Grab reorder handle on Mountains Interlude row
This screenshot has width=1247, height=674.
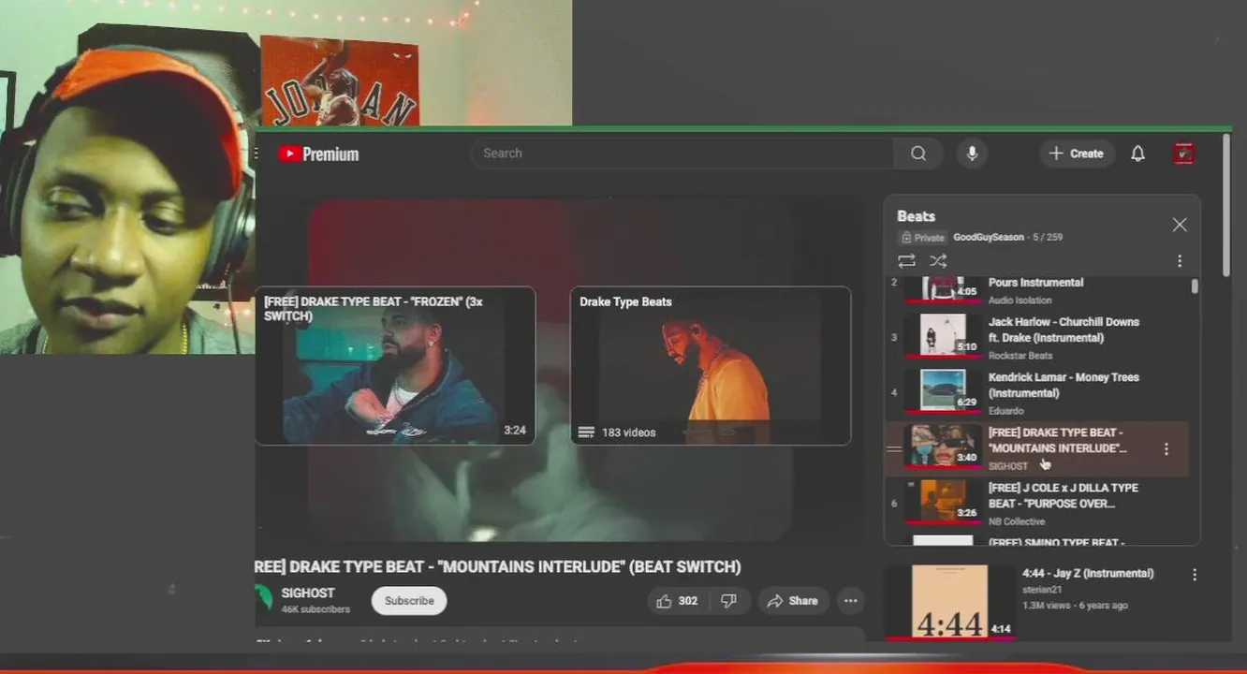click(894, 449)
